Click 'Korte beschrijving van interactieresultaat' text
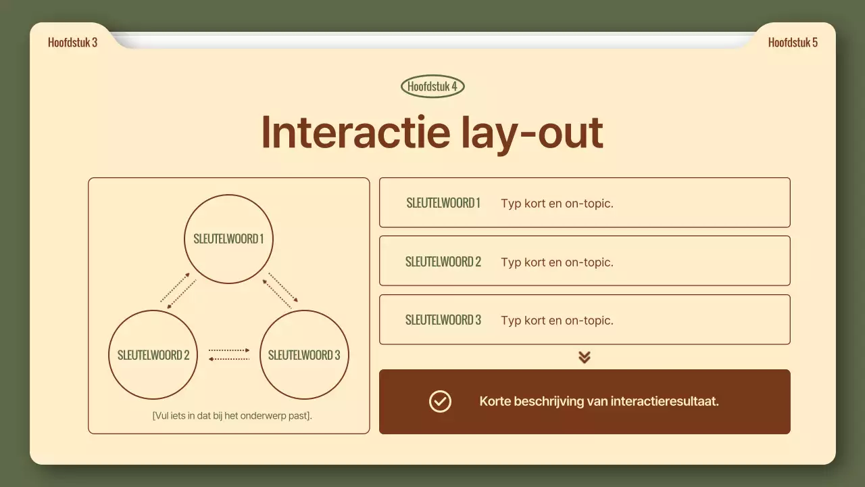 point(599,401)
